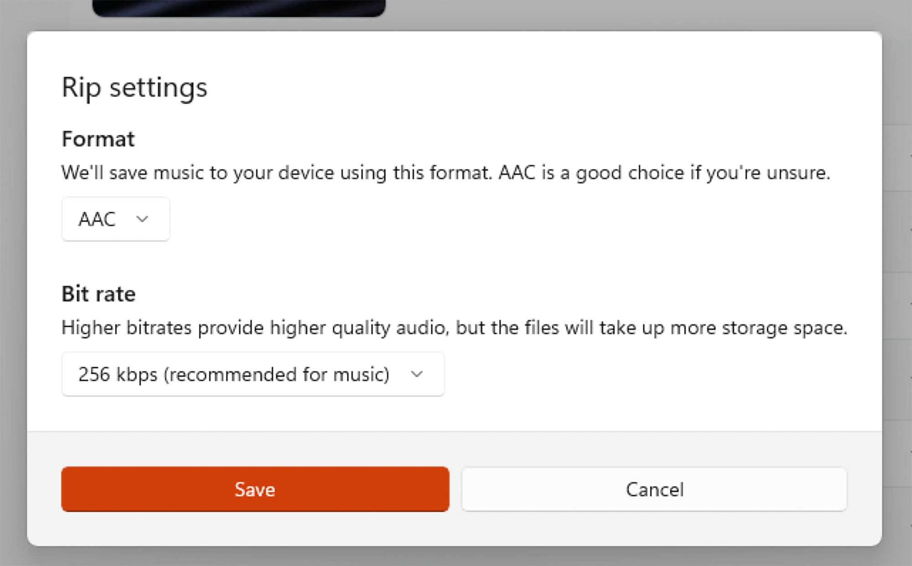The width and height of the screenshot is (912, 566).
Task: Click the blank white area right of the bit rate dropdown
Action: pyautogui.click(x=638, y=374)
